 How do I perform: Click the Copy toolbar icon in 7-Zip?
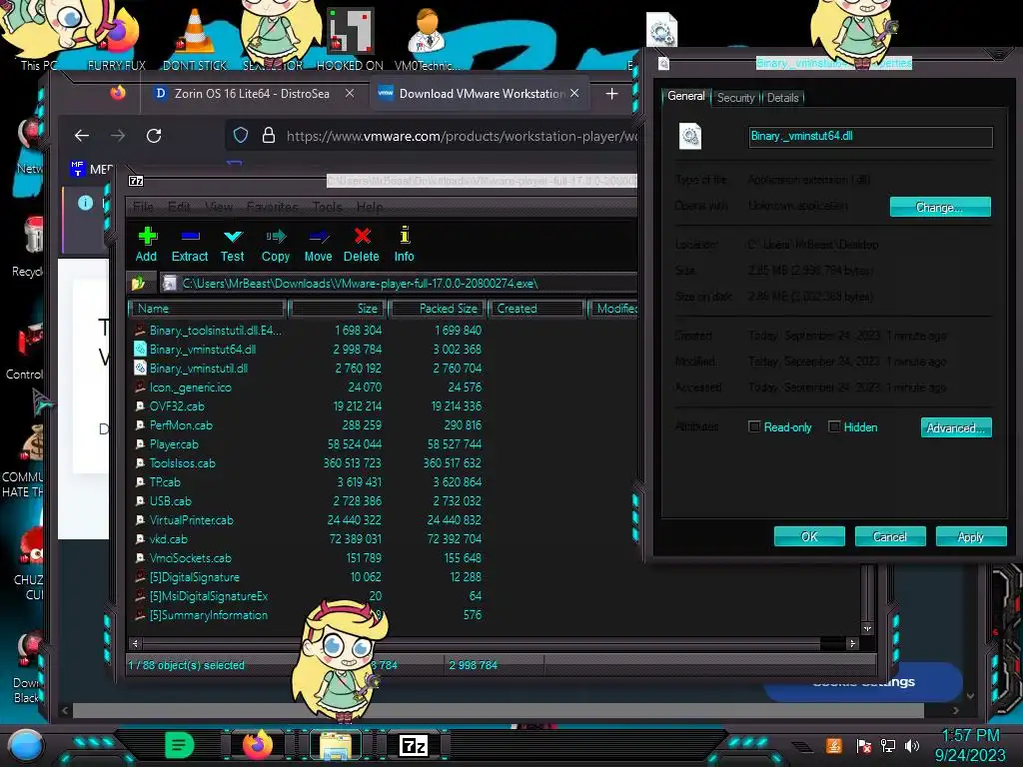pyautogui.click(x=276, y=244)
